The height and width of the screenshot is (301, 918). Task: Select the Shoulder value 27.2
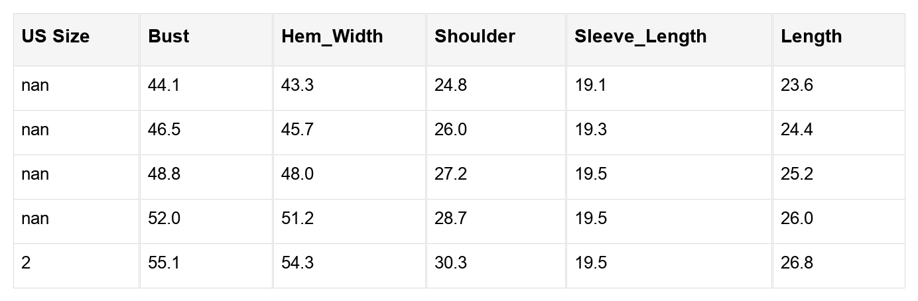click(451, 174)
